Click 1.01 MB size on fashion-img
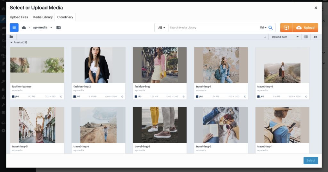 [154, 96]
